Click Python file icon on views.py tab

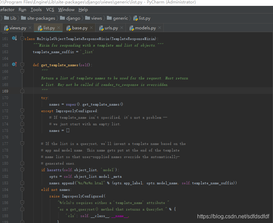[6, 28]
